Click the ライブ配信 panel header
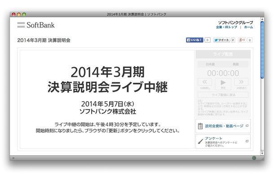The image size is (274, 180). 223,54
